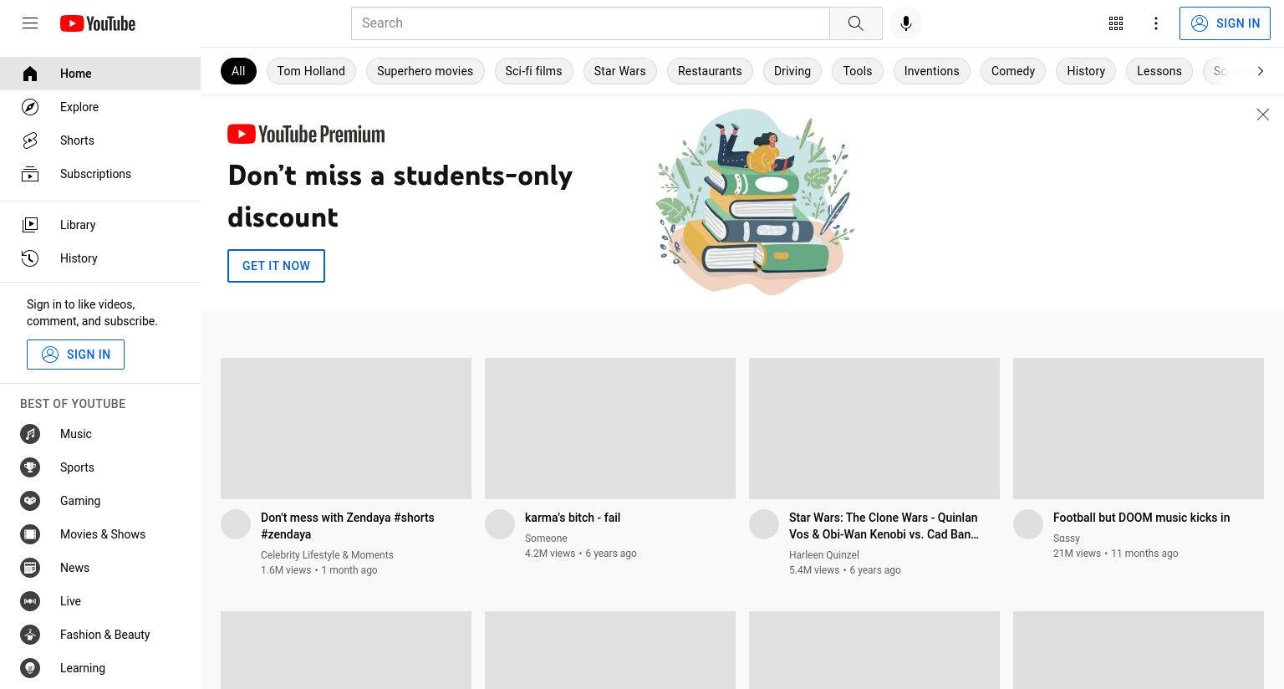The height and width of the screenshot is (689, 1284).
Task: Select the Lessons chip
Action: (x=1159, y=71)
